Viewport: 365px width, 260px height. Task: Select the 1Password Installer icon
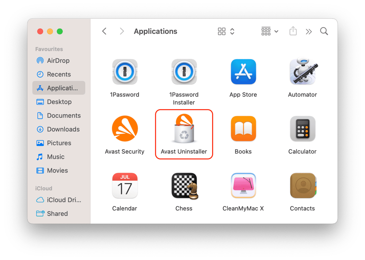click(184, 72)
